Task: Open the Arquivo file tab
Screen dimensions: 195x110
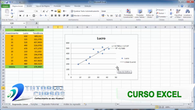Action: [5, 6]
